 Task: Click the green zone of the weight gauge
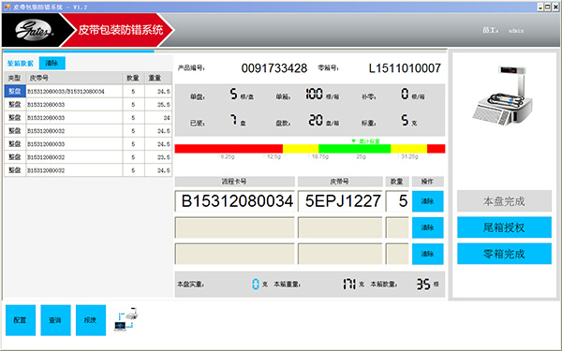pos(354,149)
